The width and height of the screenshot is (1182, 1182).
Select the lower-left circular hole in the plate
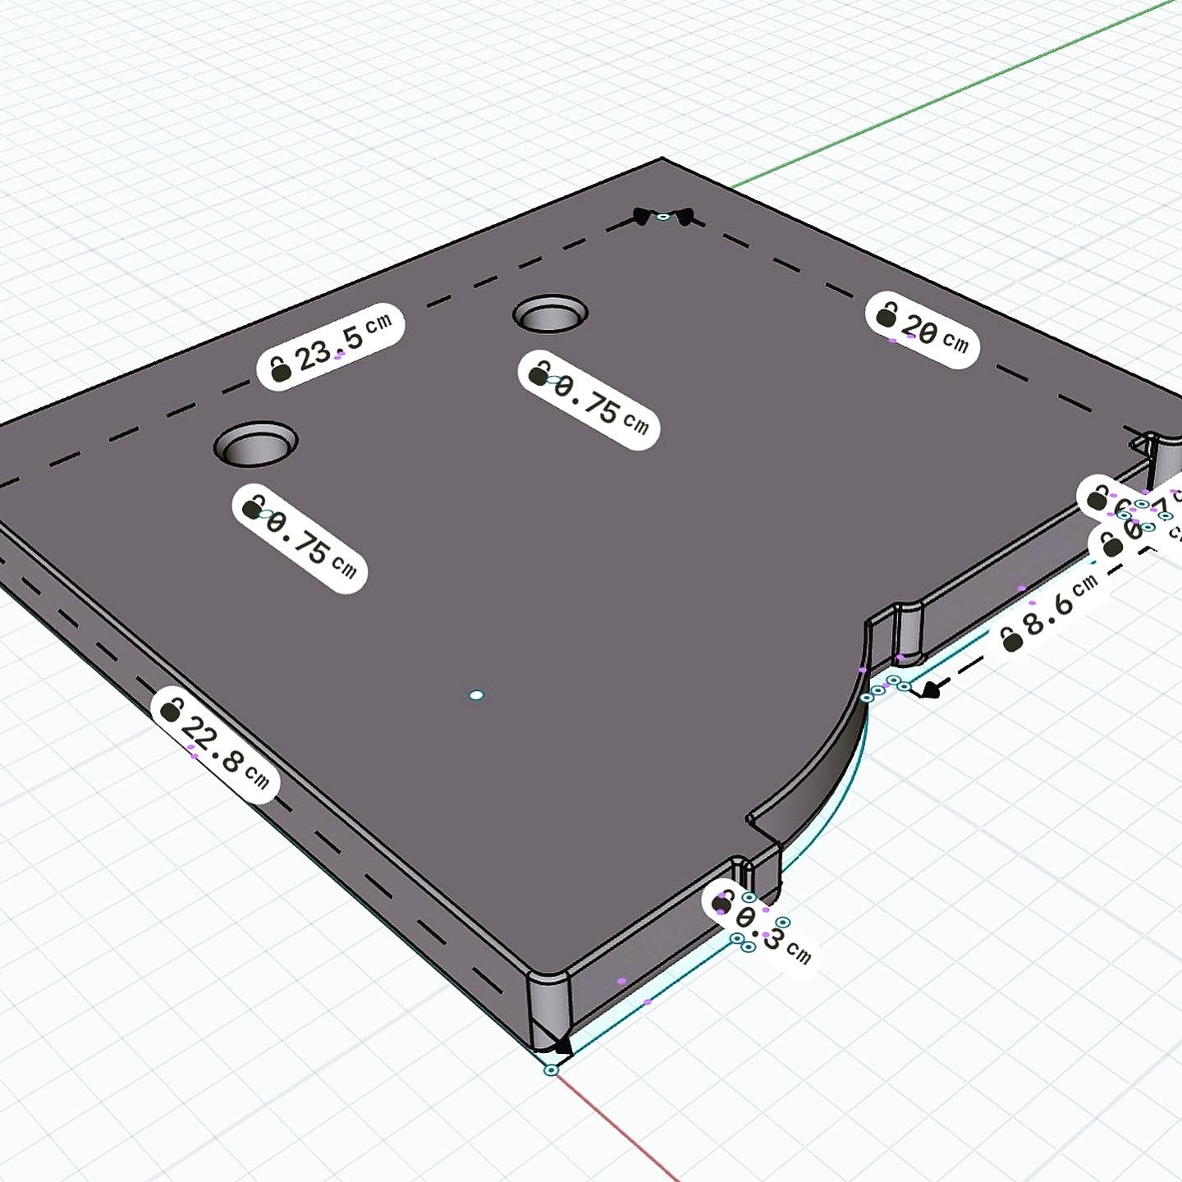point(255,444)
